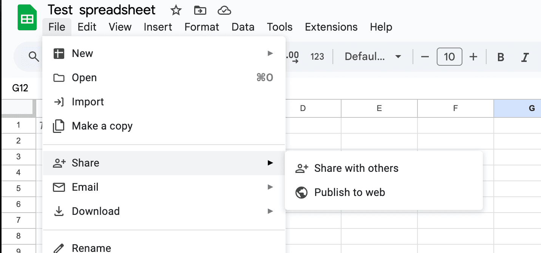Open the 123 number format menu
Image resolution: width=541 pixels, height=253 pixels.
point(317,57)
